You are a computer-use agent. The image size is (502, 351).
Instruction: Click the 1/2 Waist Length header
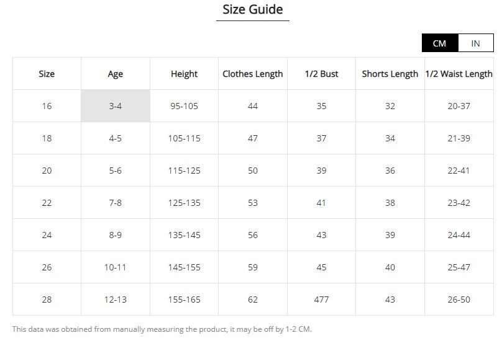tap(459, 74)
